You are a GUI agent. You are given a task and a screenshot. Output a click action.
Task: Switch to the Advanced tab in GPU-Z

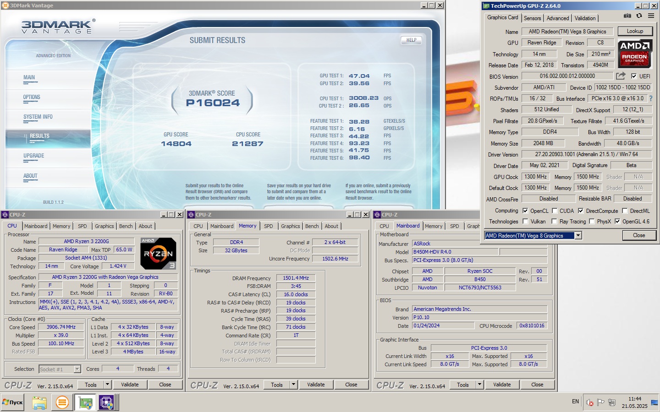[558, 18]
